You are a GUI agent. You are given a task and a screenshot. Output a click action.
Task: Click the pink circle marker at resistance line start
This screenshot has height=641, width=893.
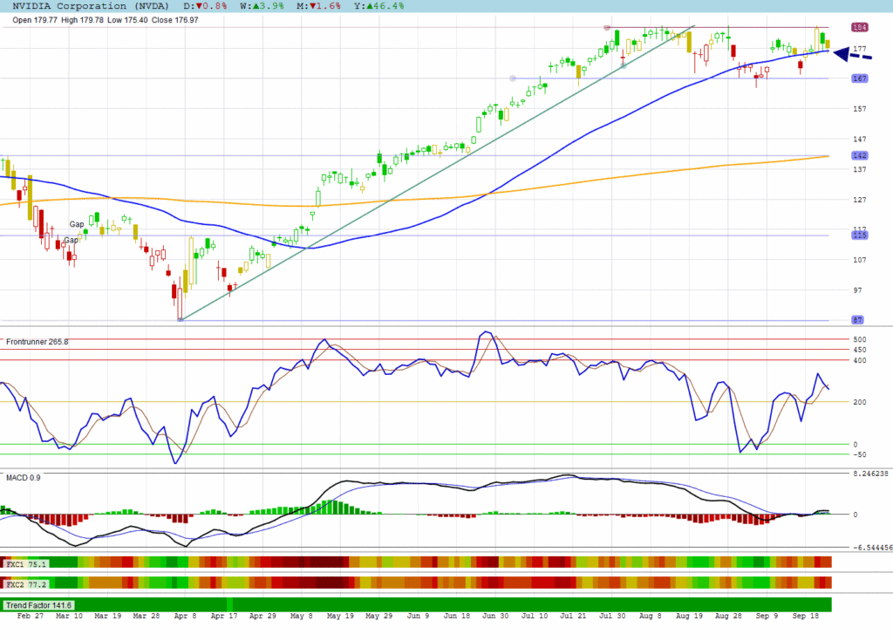pos(607,28)
